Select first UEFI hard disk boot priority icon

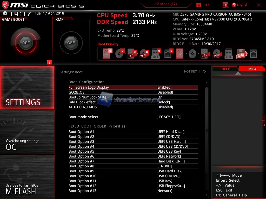(x=107, y=54)
